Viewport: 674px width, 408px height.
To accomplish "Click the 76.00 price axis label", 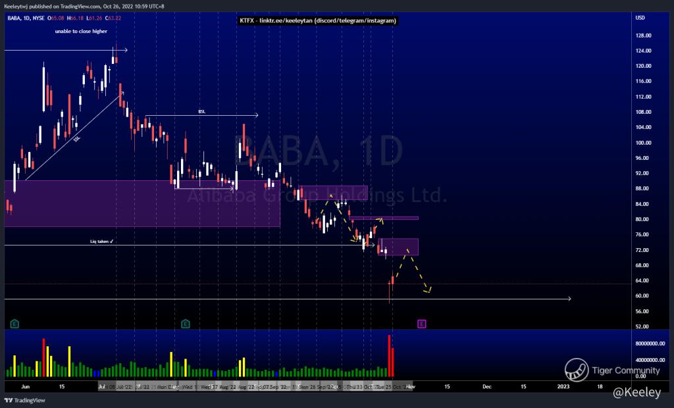I will (x=642, y=235).
